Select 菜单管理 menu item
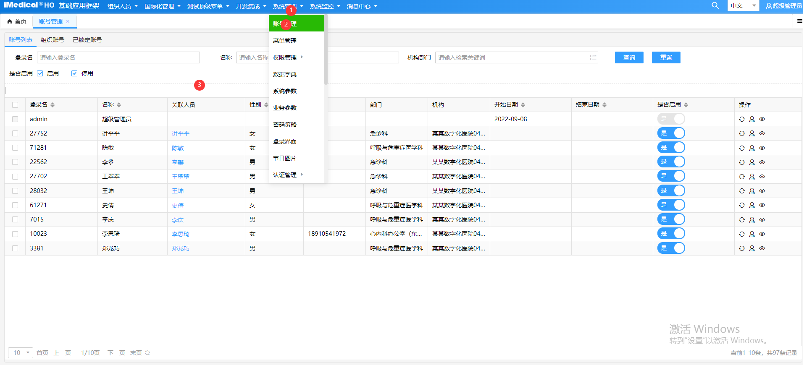 tap(297, 41)
